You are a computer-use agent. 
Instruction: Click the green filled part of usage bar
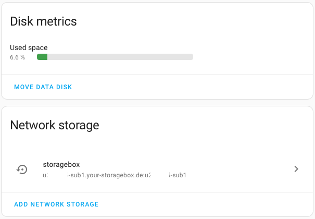pyautogui.click(x=42, y=57)
